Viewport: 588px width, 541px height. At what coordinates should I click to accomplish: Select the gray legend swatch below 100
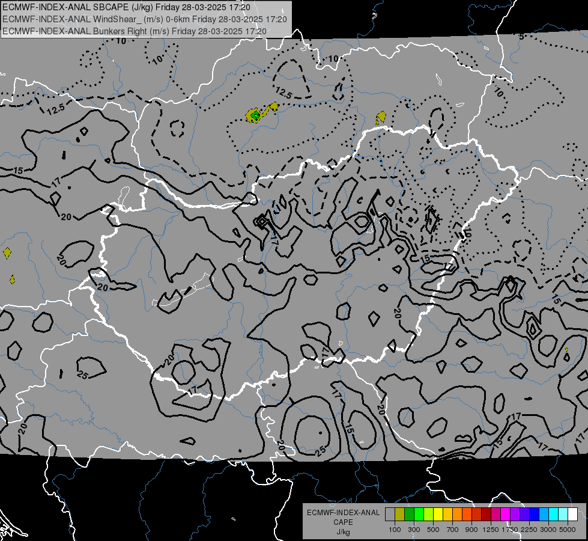390,515
